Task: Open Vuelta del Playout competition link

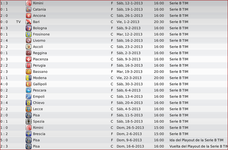Action: [x=199, y=146]
